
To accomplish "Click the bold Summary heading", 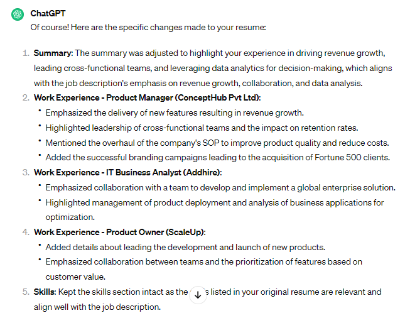I will [53, 53].
